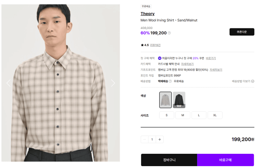This screenshot has height=168, width=263.
Task: Buy now with 바로구매 button
Action: 226,160
